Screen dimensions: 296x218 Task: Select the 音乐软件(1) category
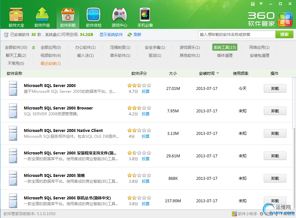point(120,56)
